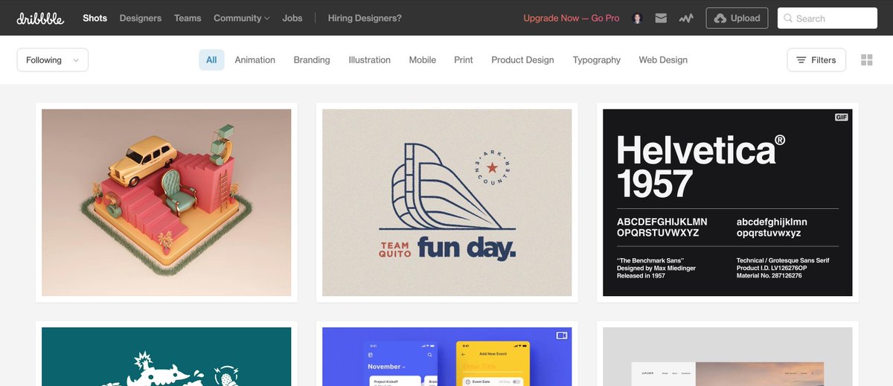The image size is (893, 386).
Task: Expand the Following dropdown
Action: pos(53,60)
